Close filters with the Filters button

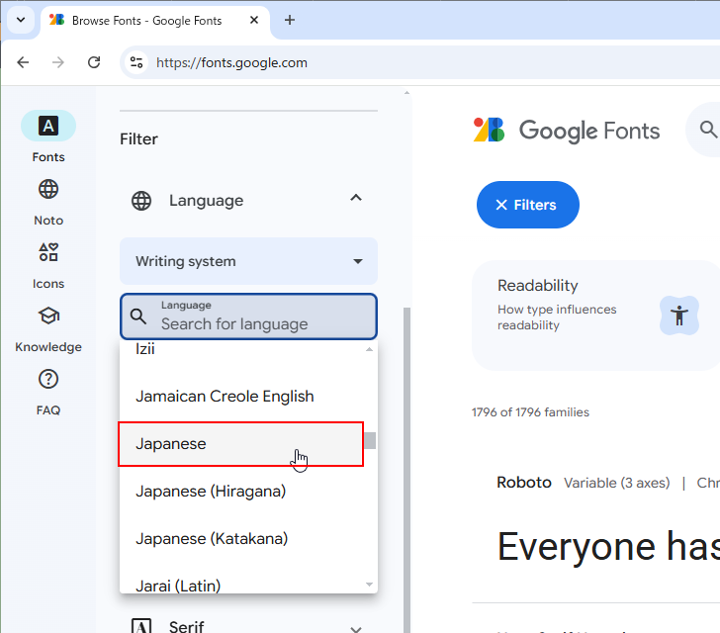pos(527,205)
